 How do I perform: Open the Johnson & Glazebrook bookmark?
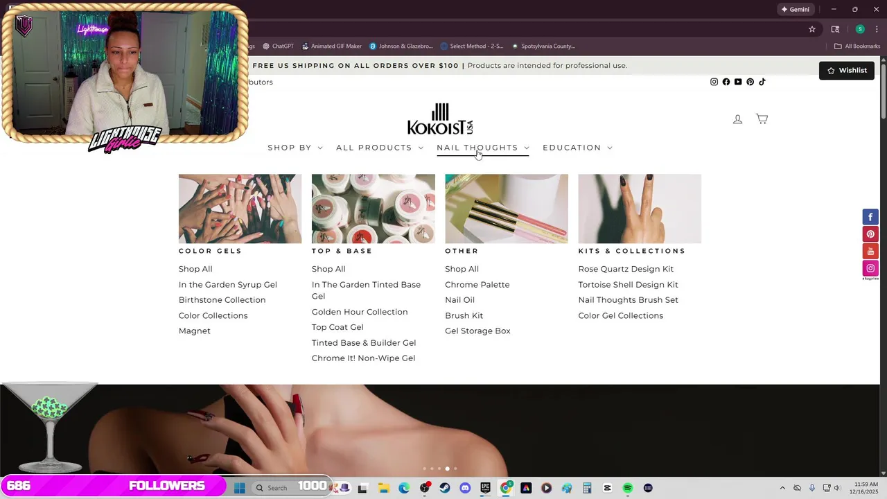coord(401,46)
